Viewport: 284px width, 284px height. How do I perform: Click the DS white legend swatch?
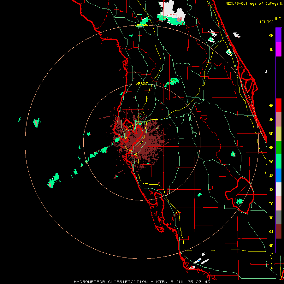pyautogui.click(x=279, y=189)
